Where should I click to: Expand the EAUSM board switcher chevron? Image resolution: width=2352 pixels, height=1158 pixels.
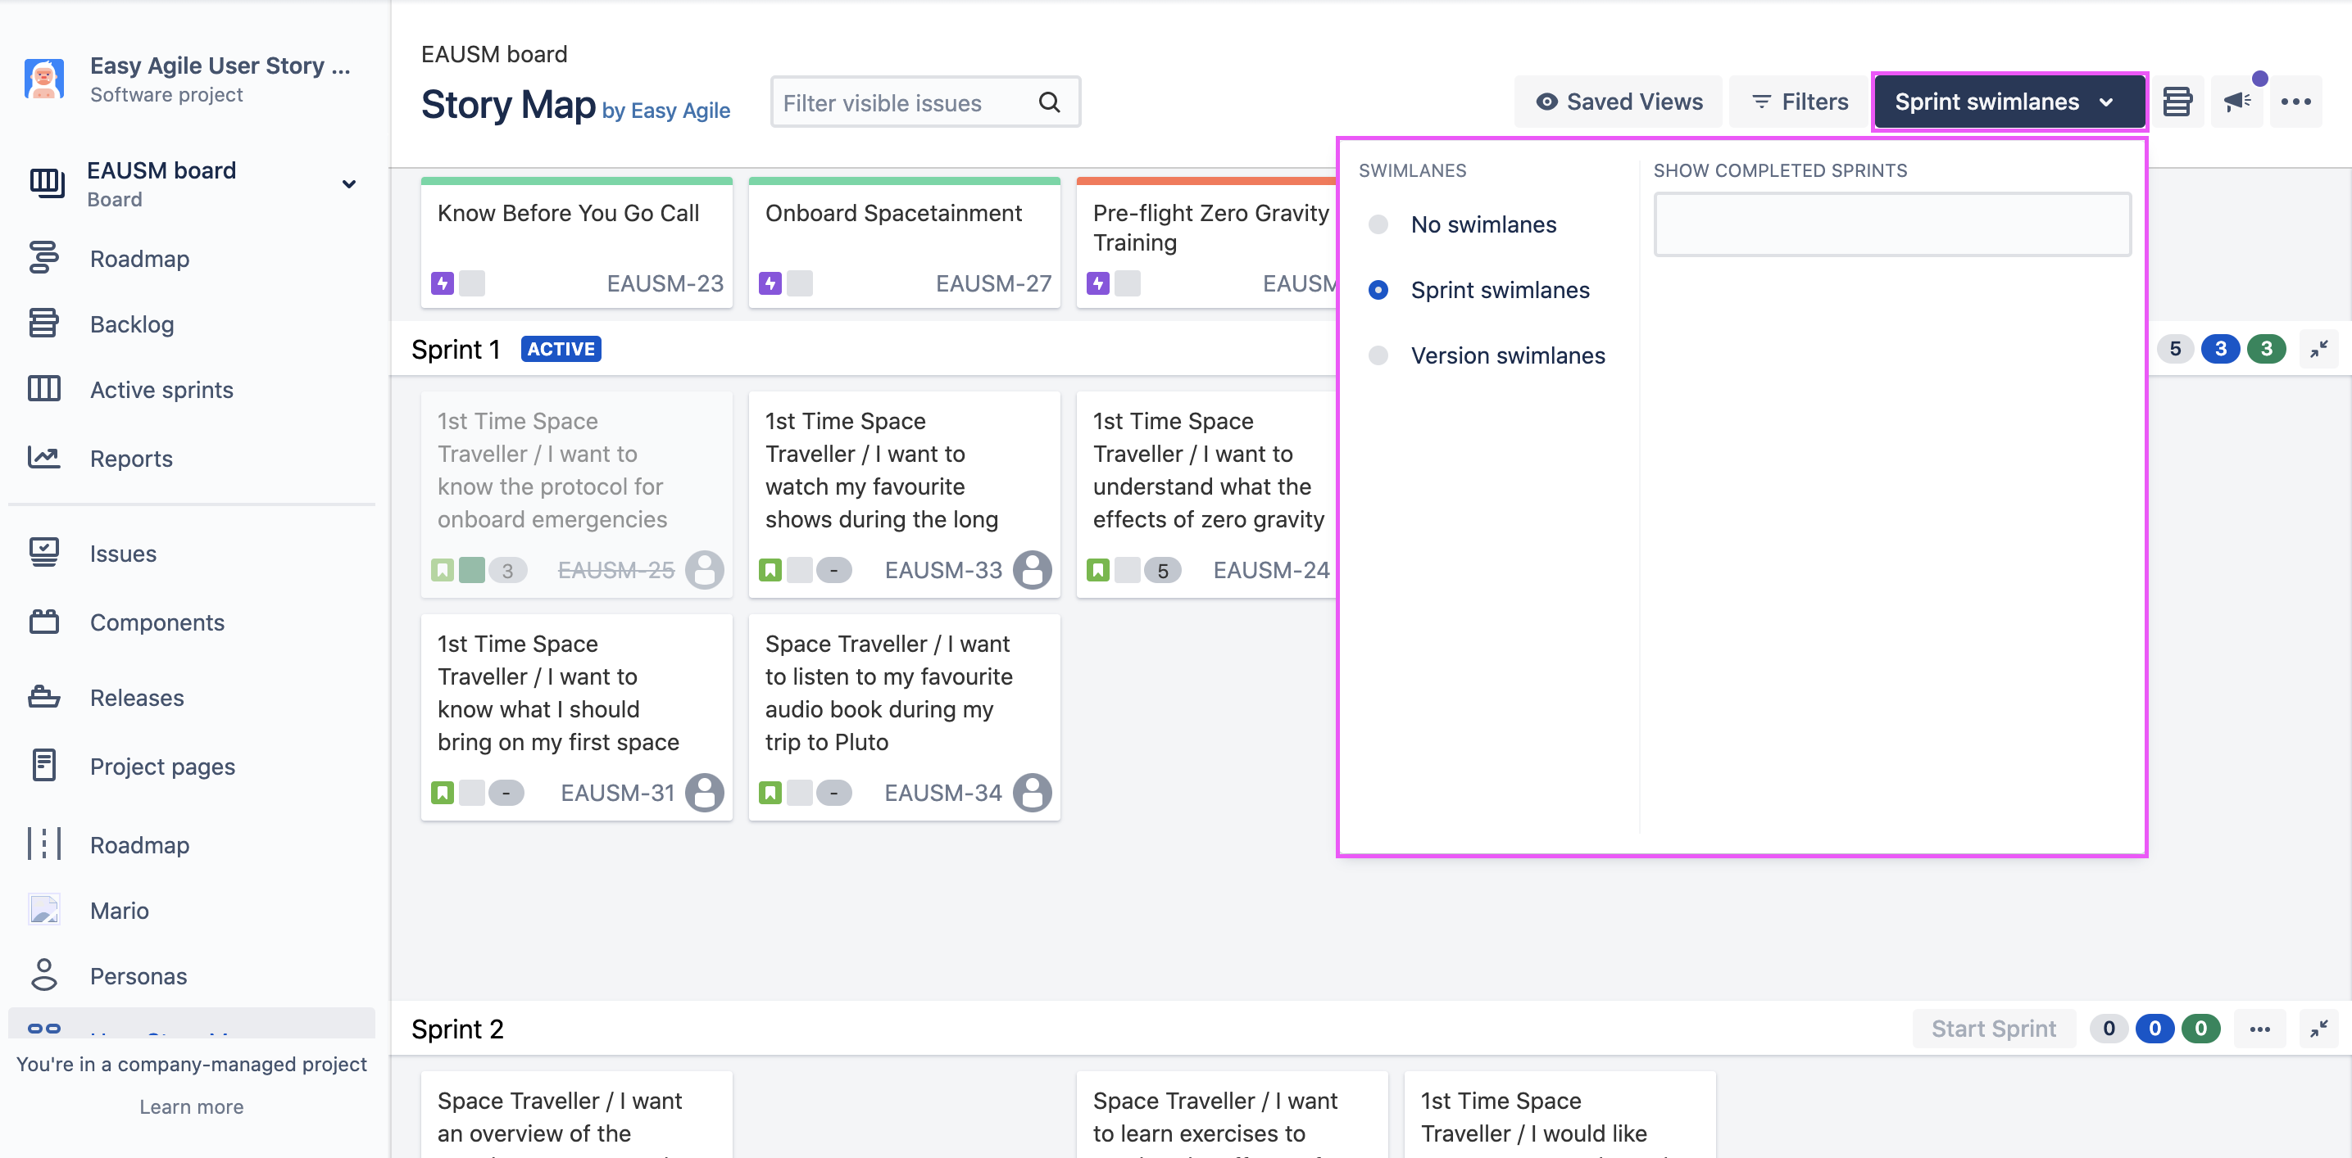click(349, 183)
